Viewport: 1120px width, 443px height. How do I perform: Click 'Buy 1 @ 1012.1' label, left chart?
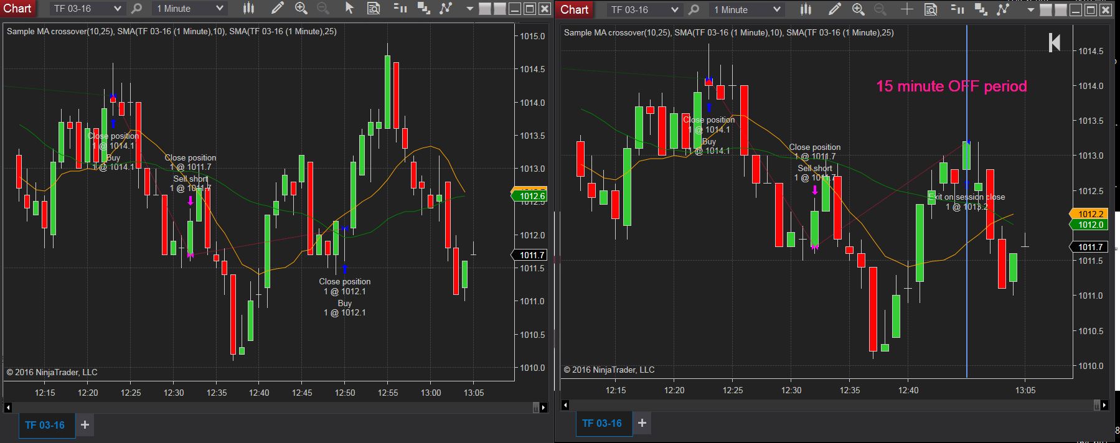(x=344, y=308)
